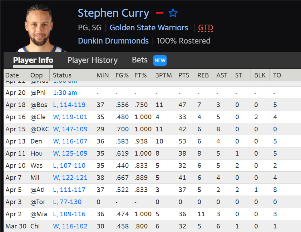This screenshot has width=301, height=232.
Task: Open the L, 77-130 Toronto game result
Action: (67, 202)
